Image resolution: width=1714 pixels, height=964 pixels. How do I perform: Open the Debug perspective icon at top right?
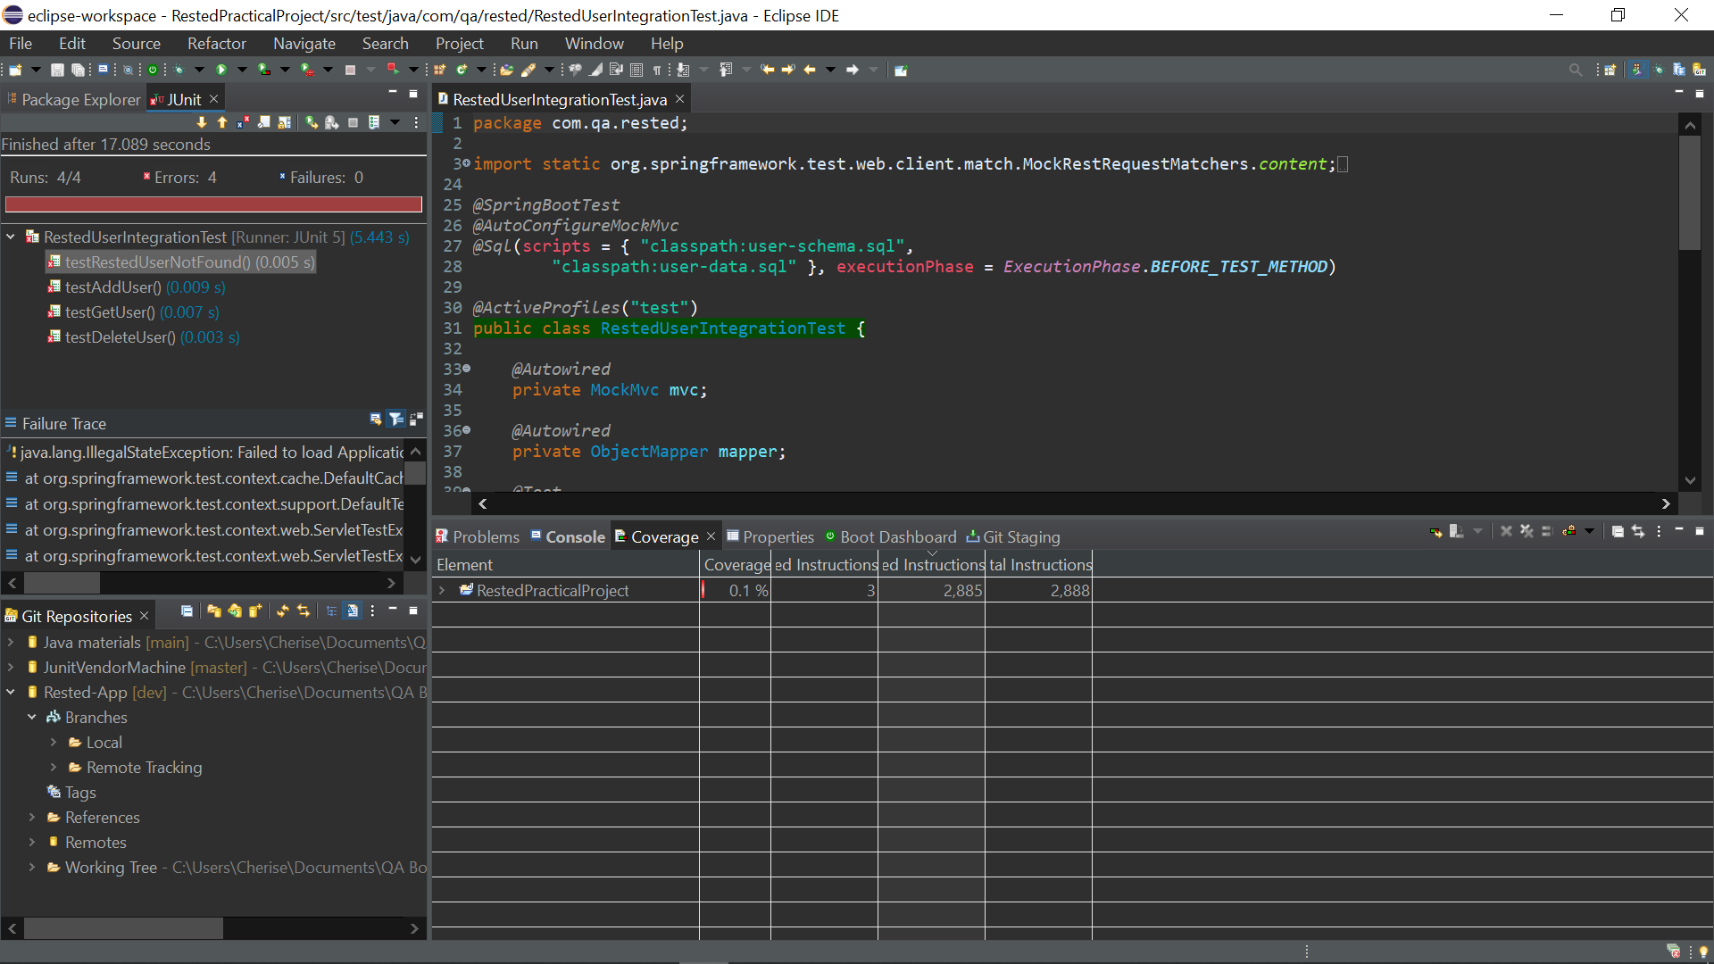coord(1659,70)
